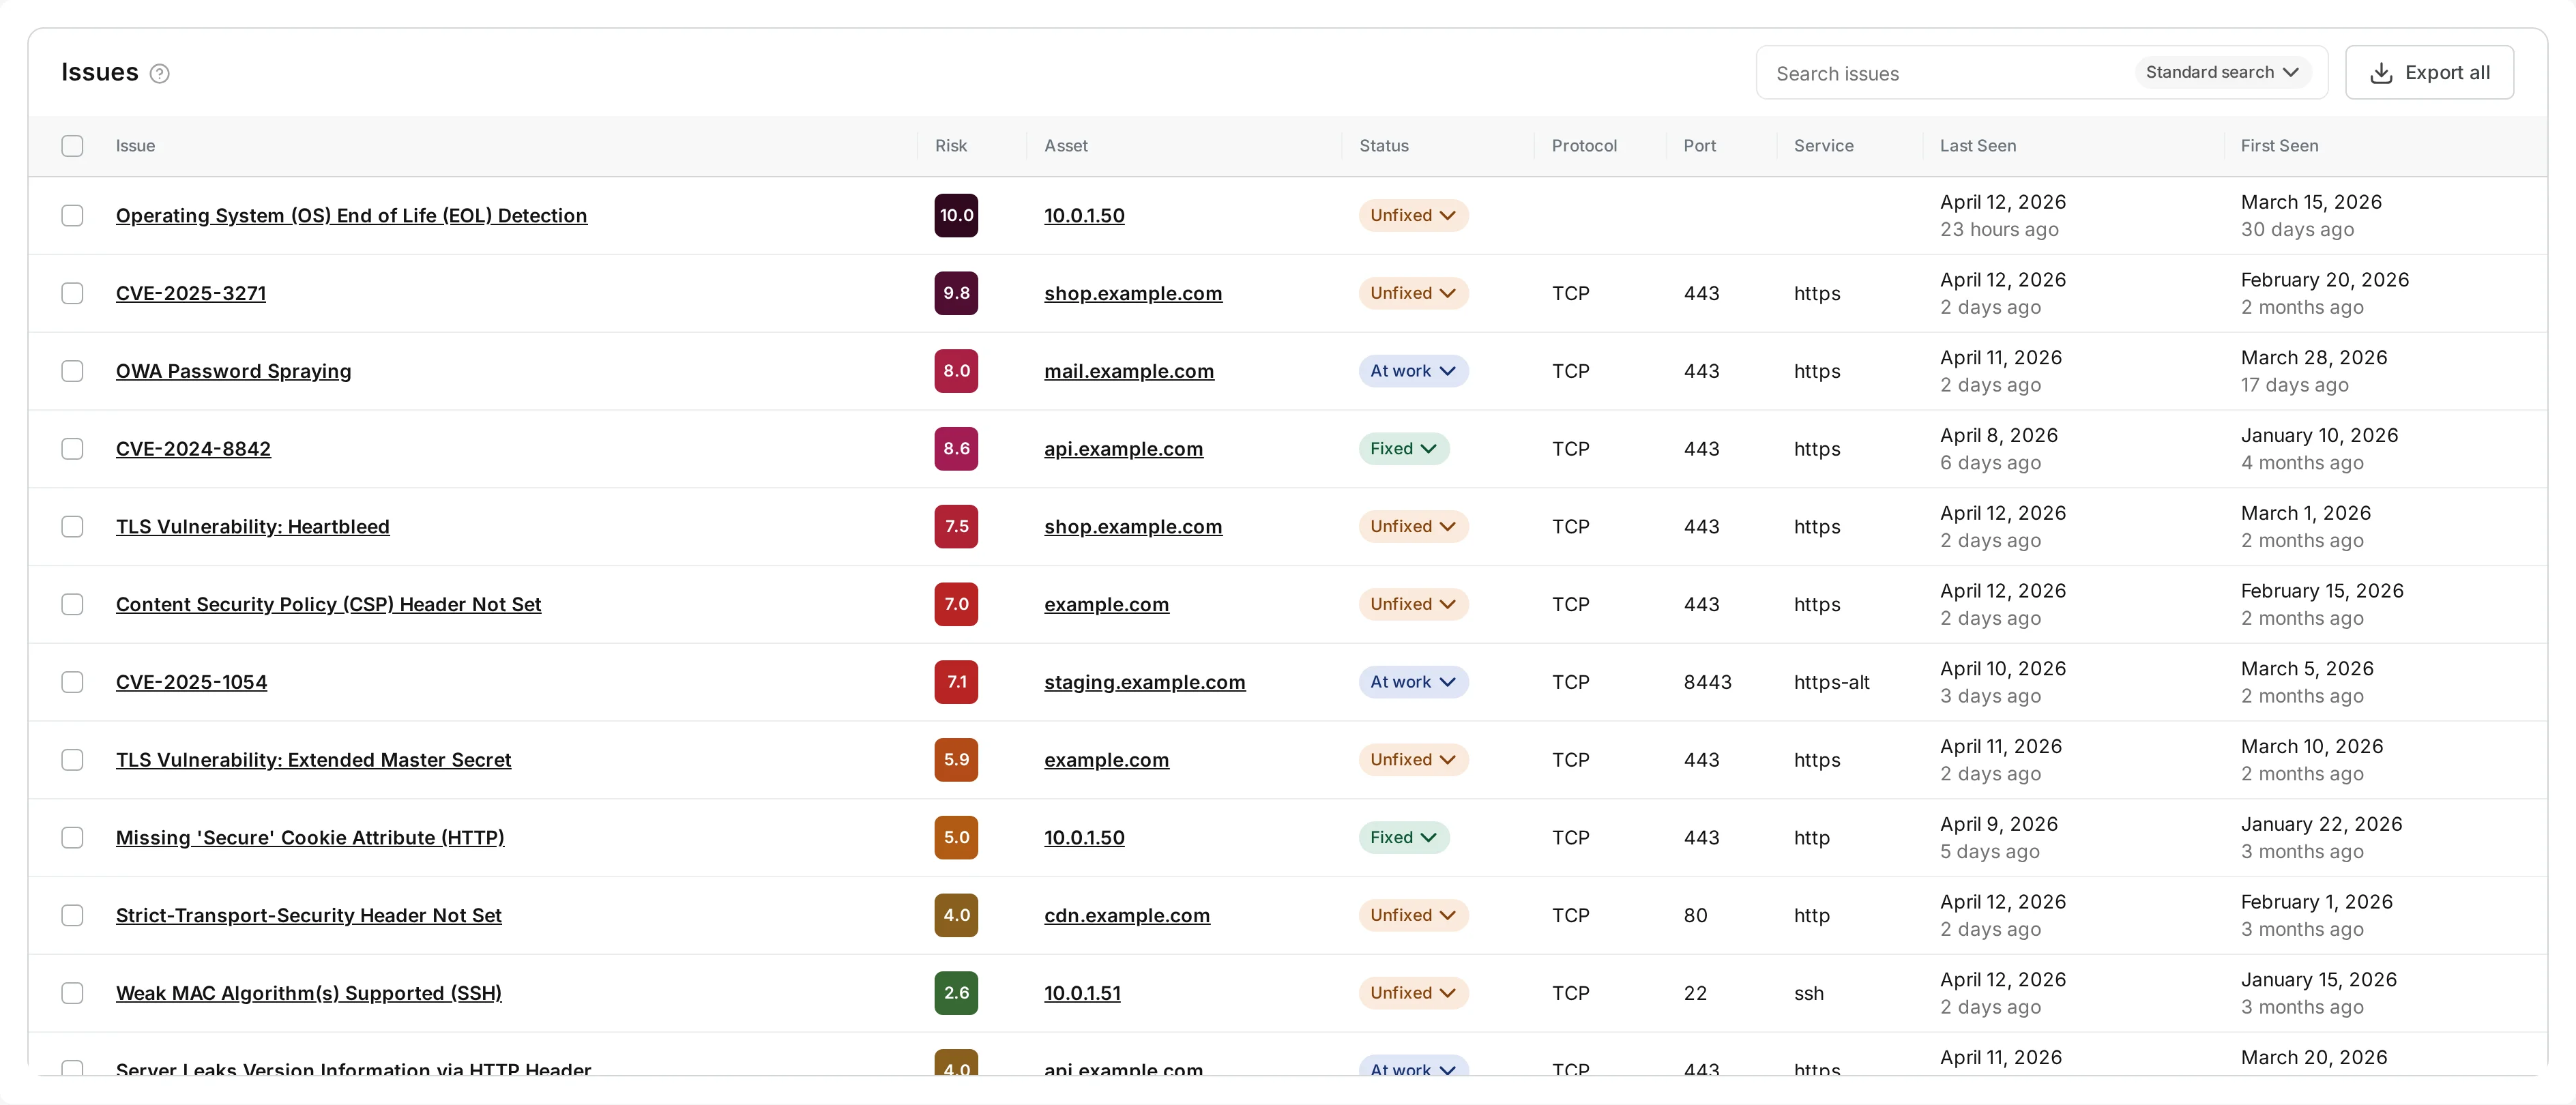
Task: Open the At work dropdown for OWA Password Spraying
Action: pyautogui.click(x=1412, y=371)
